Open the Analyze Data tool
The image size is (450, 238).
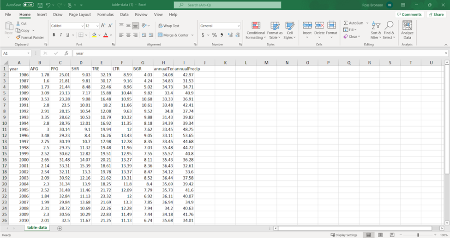407,27
